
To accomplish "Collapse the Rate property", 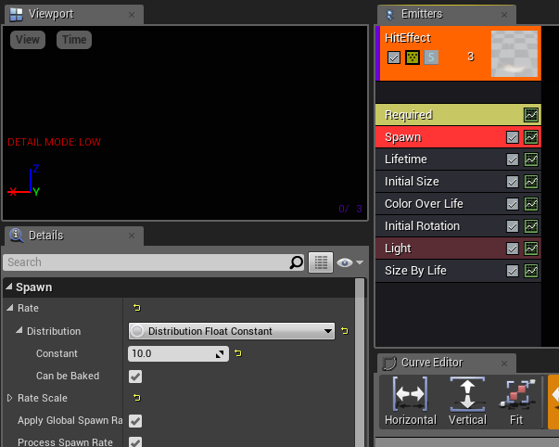I will point(9,308).
